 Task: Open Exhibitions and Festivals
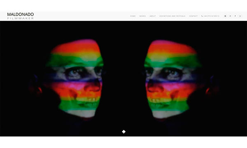pos(172,16)
